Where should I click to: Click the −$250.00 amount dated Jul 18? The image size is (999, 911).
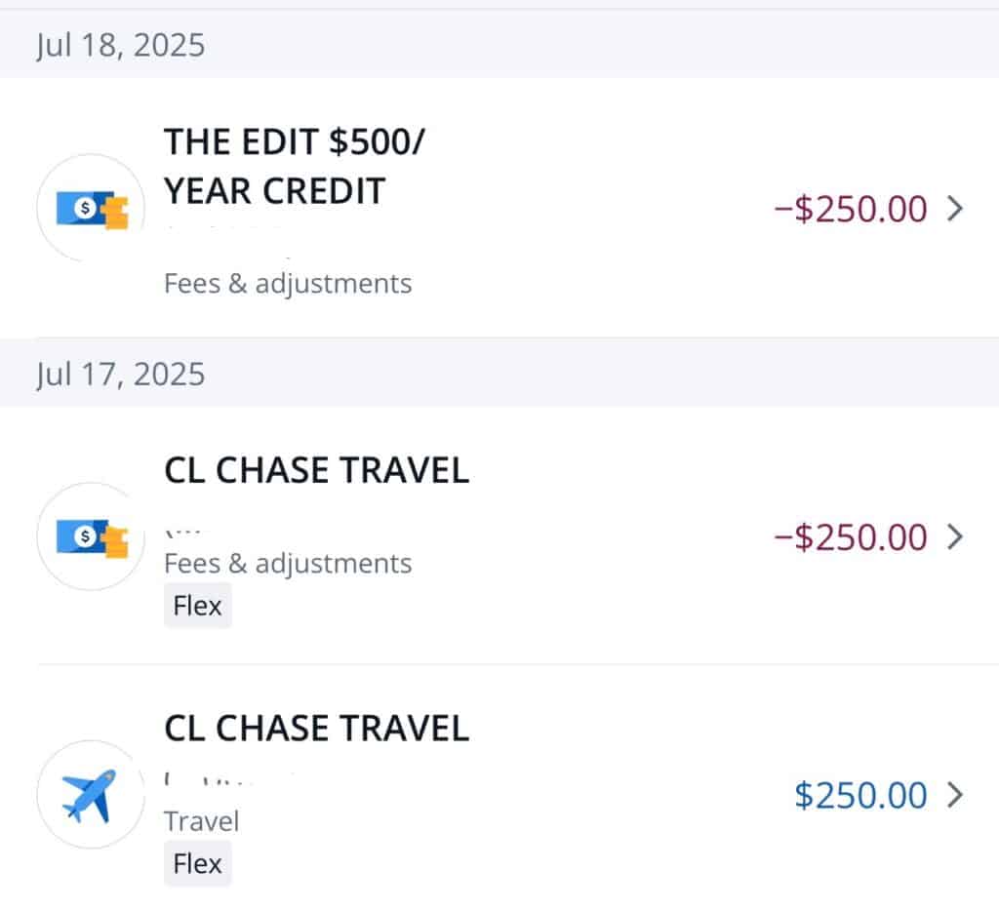click(850, 209)
